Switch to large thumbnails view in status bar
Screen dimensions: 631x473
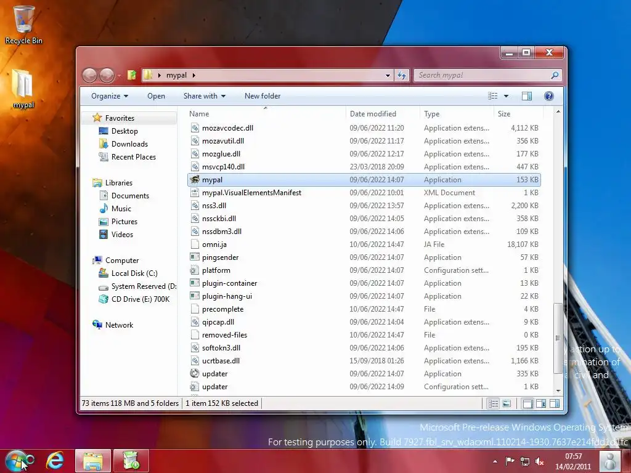coord(507,403)
